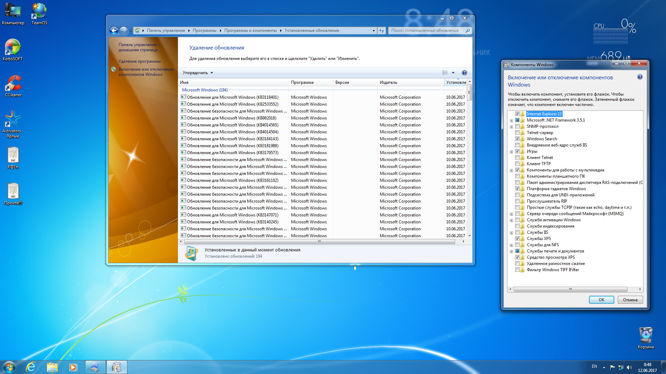Screen dimensions: 666x374
Task: Expand Сервер очереди сообщений MSMQ node
Action: [511, 214]
